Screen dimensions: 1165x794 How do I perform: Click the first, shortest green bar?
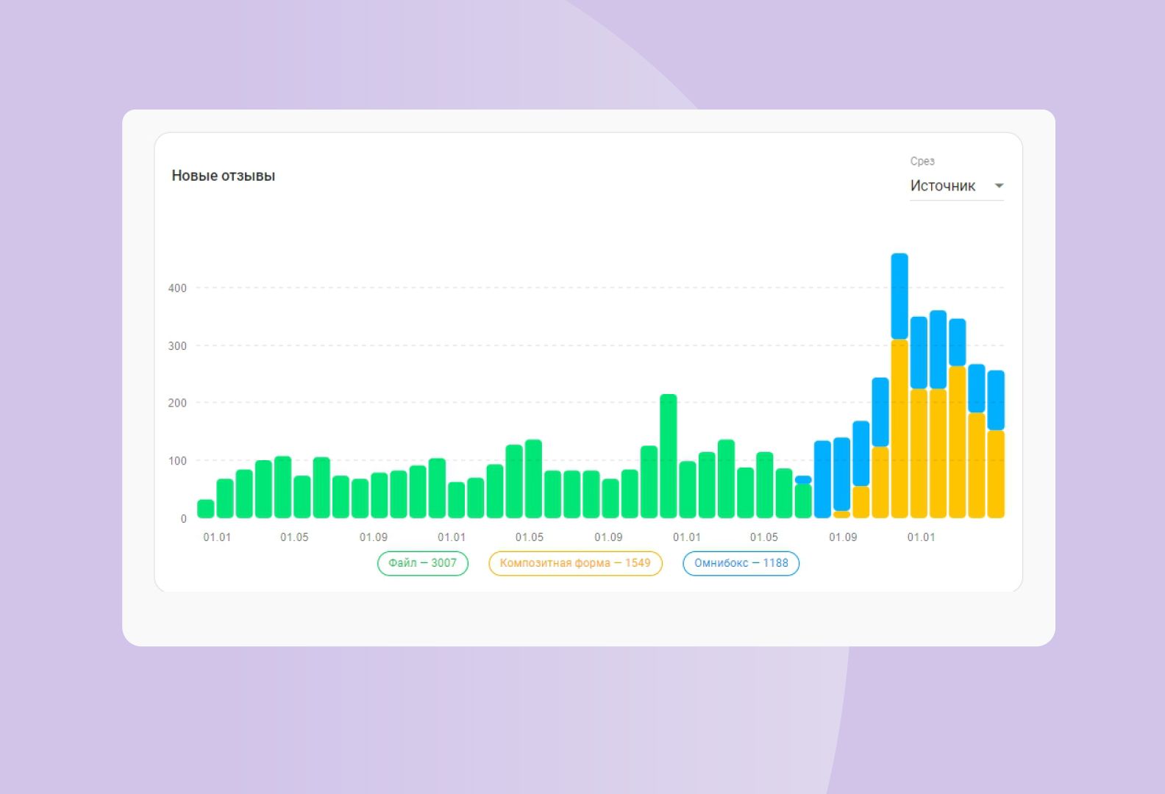pyautogui.click(x=206, y=509)
